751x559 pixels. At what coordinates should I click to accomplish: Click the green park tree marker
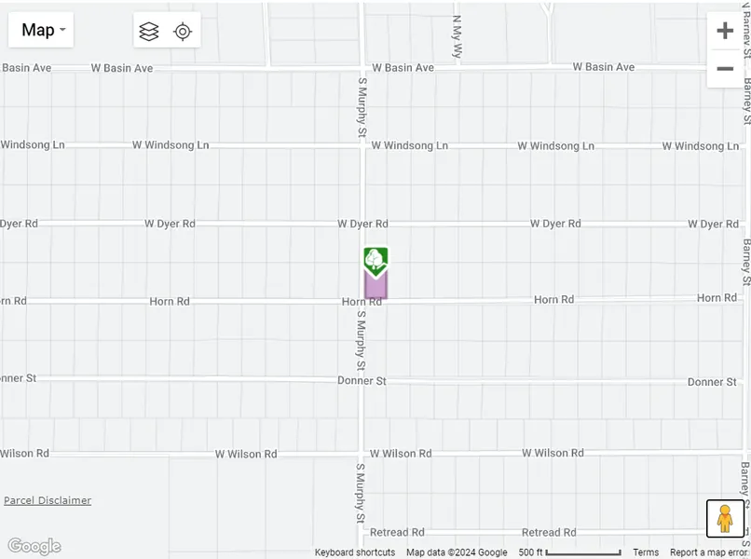[375, 259]
